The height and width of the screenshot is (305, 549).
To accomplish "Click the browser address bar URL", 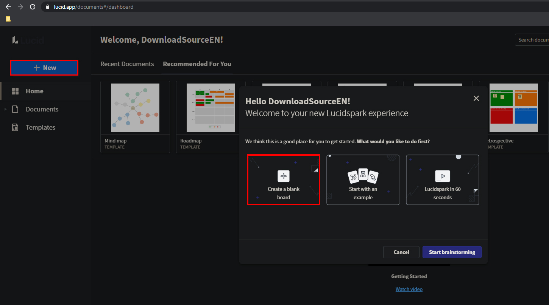I will pyautogui.click(x=94, y=7).
